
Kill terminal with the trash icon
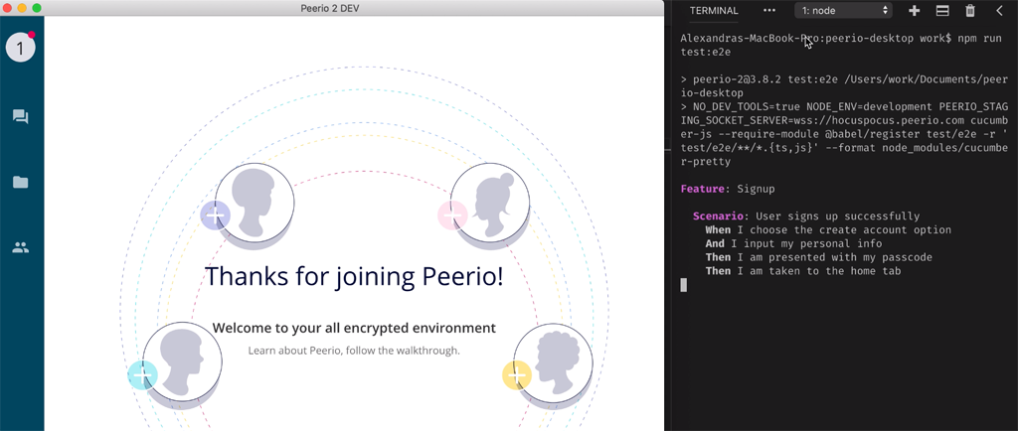point(970,10)
